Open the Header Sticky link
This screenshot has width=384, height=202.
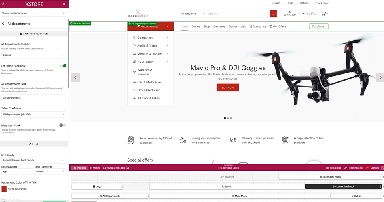[354, 168]
